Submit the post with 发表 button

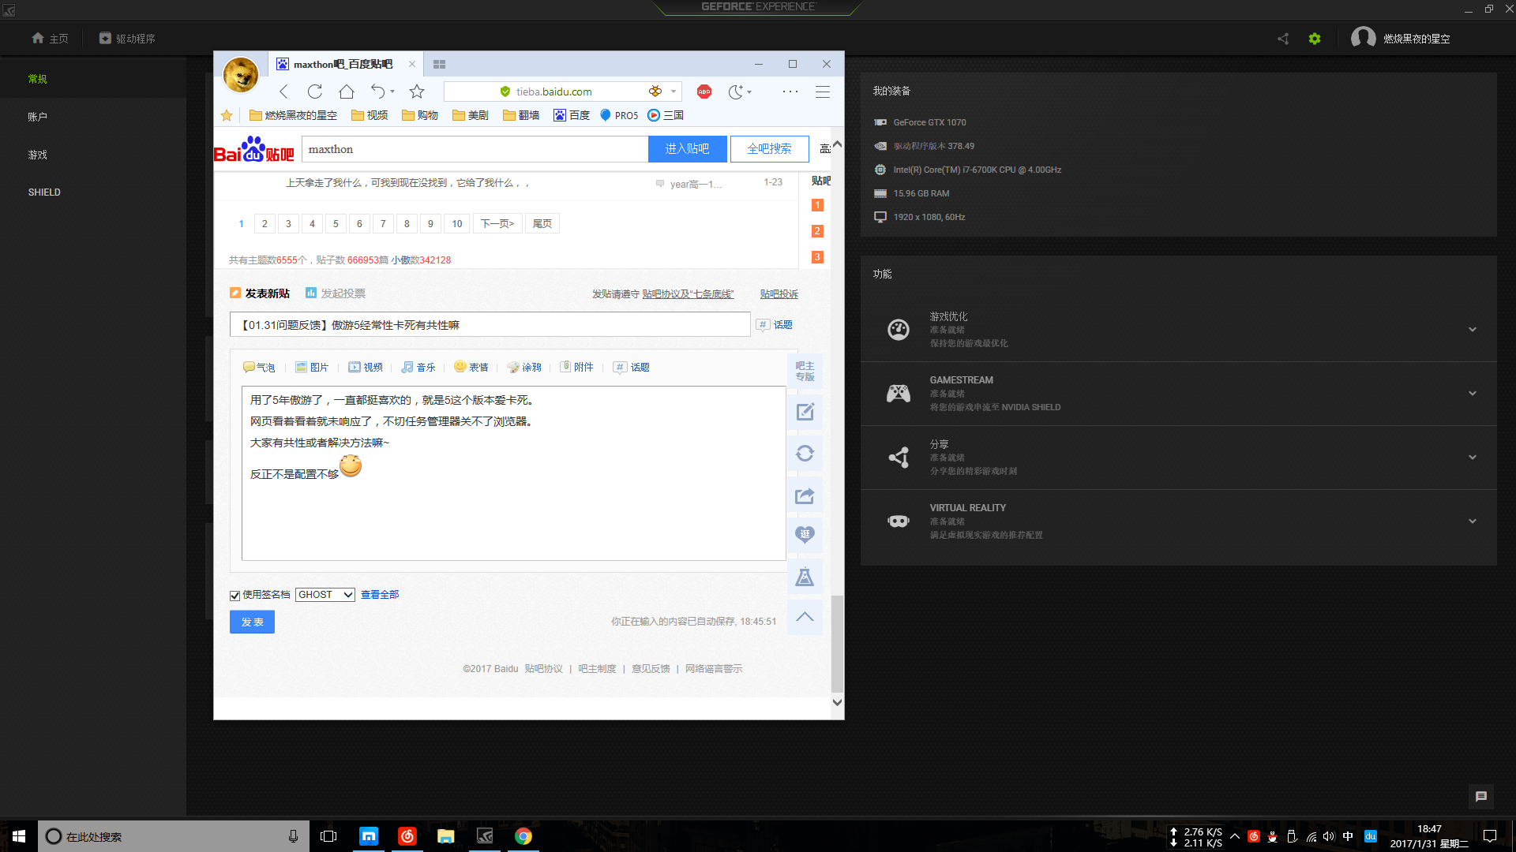click(252, 622)
